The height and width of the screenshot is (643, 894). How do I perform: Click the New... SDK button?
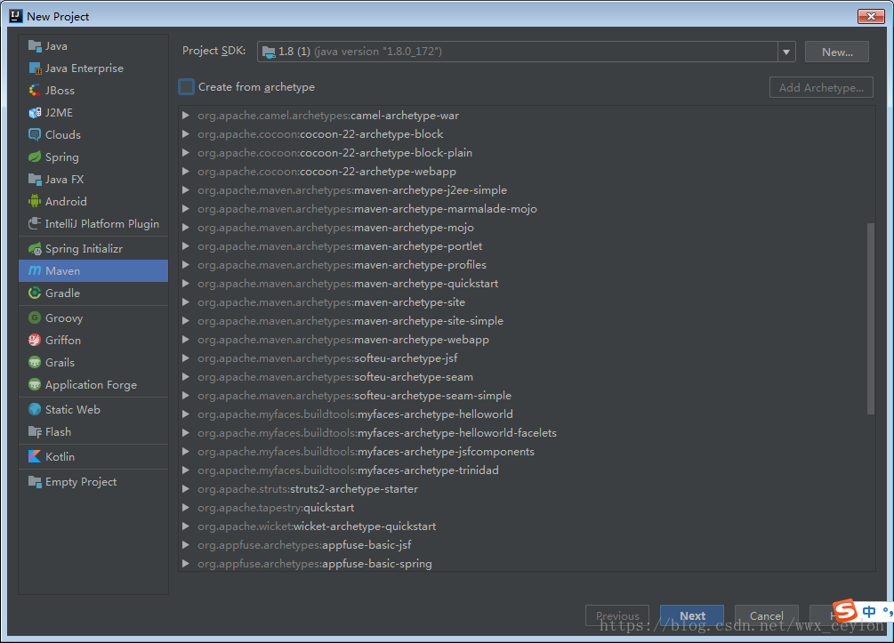pyautogui.click(x=837, y=52)
